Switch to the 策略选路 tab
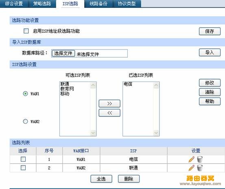 [x=42, y=4]
